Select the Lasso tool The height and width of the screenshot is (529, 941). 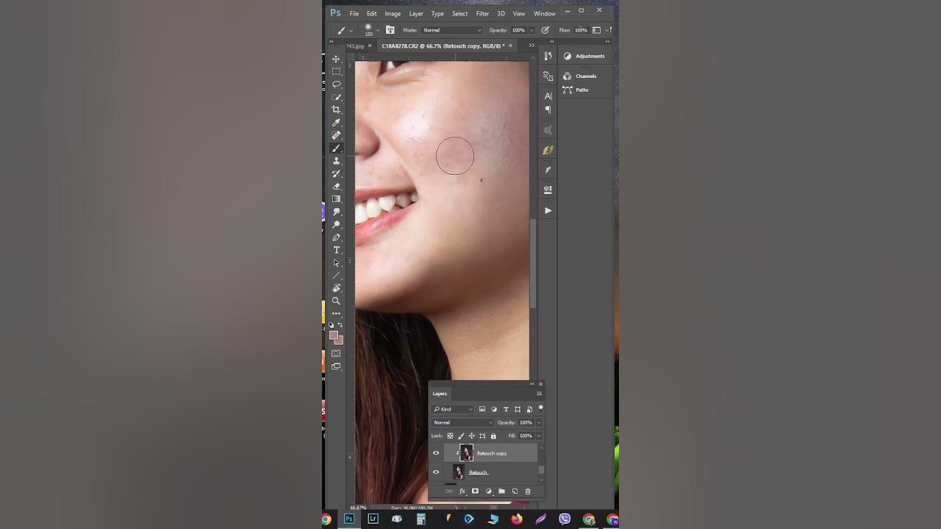click(x=337, y=84)
